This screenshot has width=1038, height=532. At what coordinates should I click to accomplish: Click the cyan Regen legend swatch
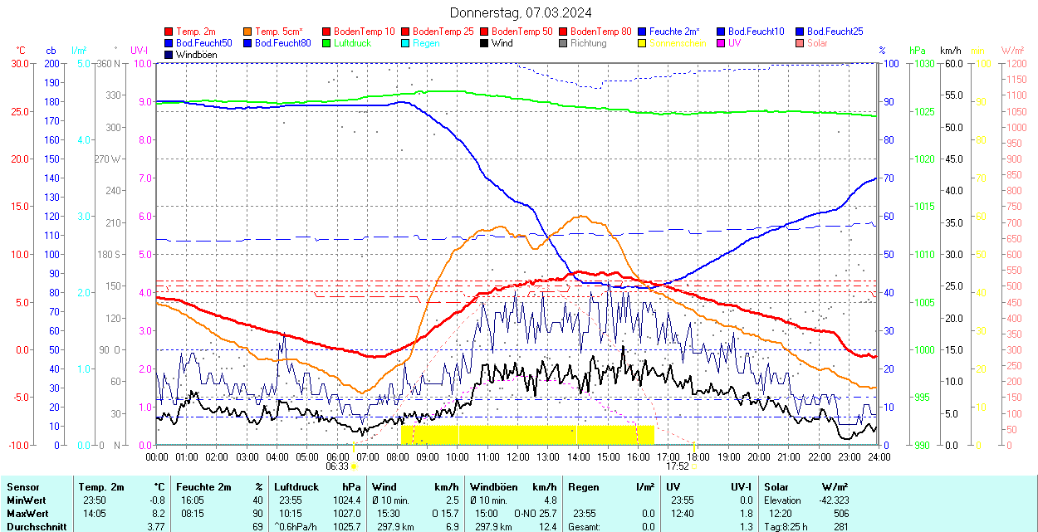(406, 43)
